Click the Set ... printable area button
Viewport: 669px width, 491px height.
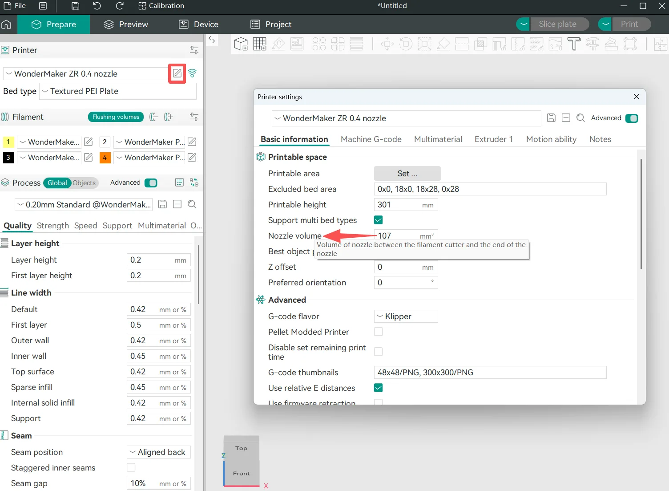tap(407, 174)
